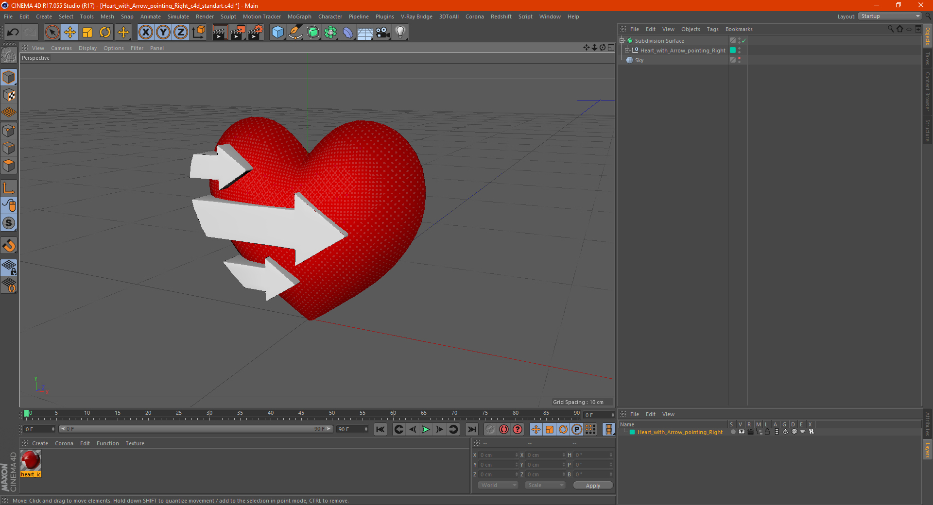
Task: Open the Sculpt menu
Action: click(x=228, y=17)
